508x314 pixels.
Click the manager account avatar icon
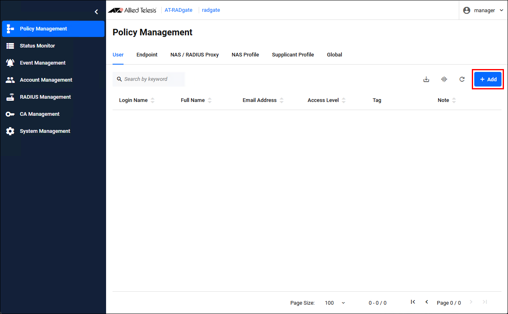[467, 10]
